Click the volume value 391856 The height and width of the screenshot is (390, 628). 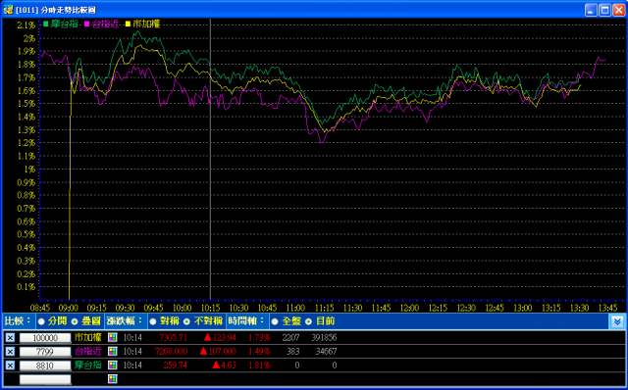324,338
